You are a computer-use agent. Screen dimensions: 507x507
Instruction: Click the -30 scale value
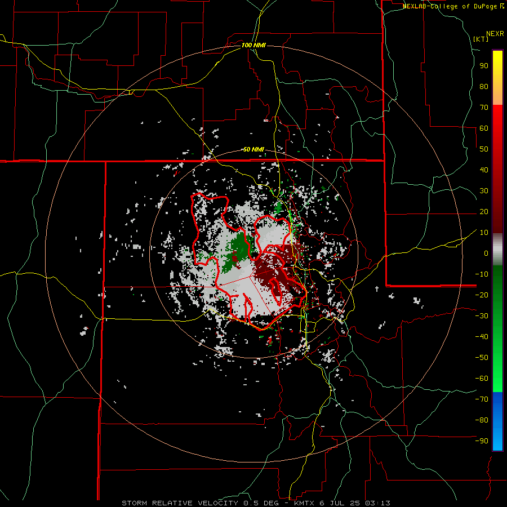tap(482, 316)
